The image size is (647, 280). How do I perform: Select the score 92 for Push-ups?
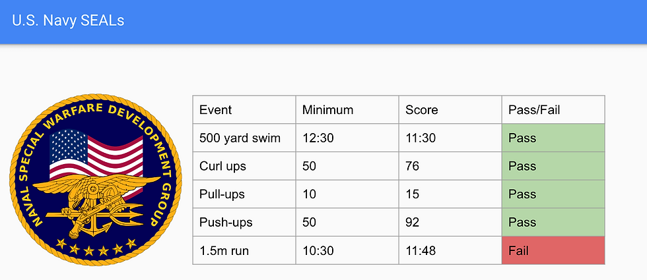click(x=450, y=222)
